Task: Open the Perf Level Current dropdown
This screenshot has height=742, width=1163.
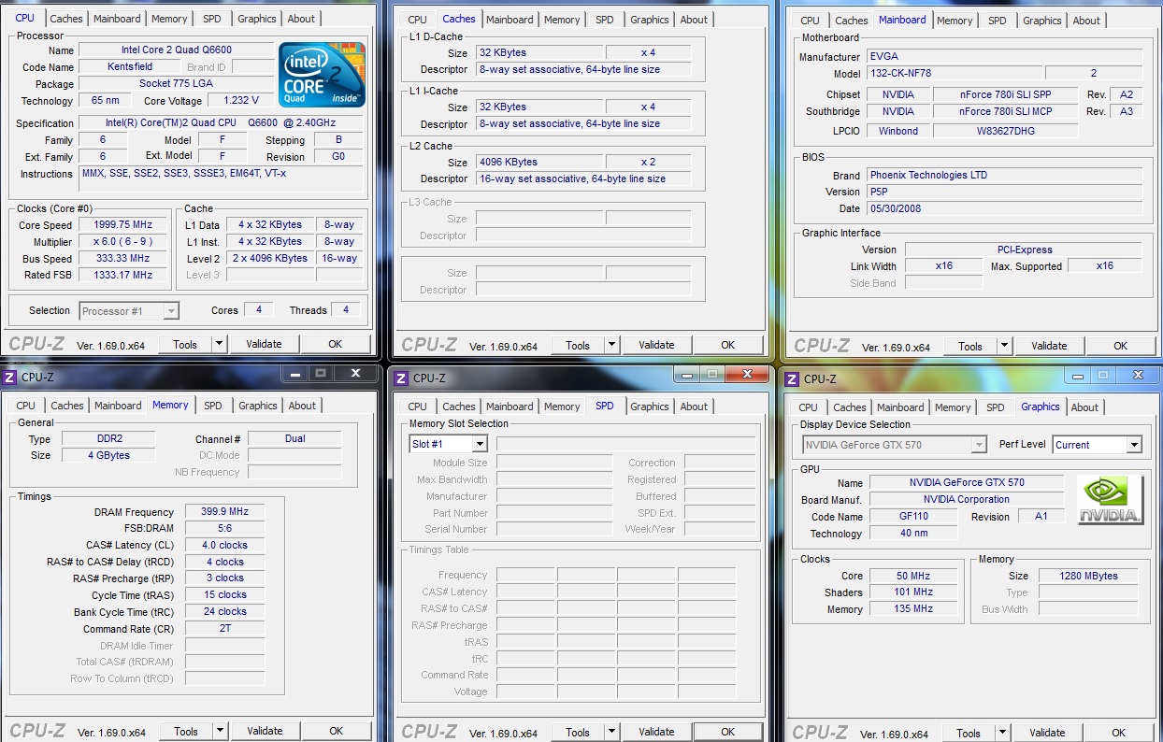Action: (1133, 445)
